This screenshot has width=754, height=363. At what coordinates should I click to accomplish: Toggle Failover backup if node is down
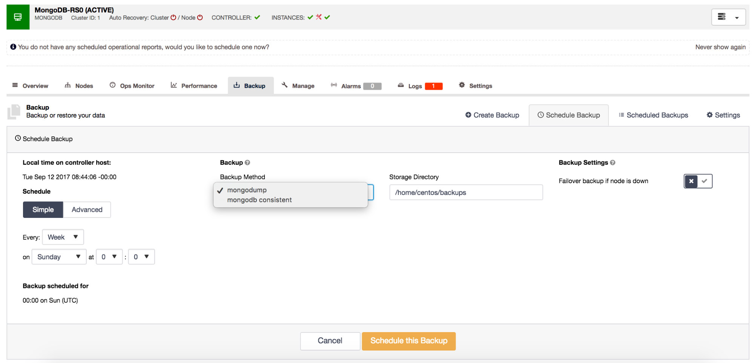tap(698, 181)
